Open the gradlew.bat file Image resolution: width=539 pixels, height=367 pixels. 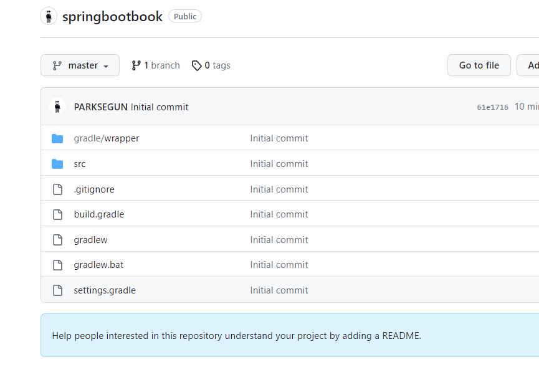coord(98,265)
